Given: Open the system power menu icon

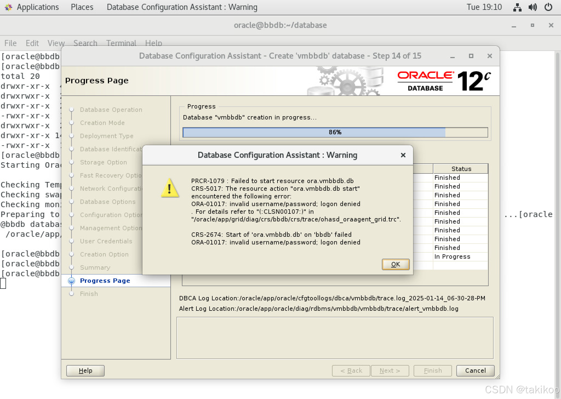Looking at the screenshot, I should pos(548,7).
